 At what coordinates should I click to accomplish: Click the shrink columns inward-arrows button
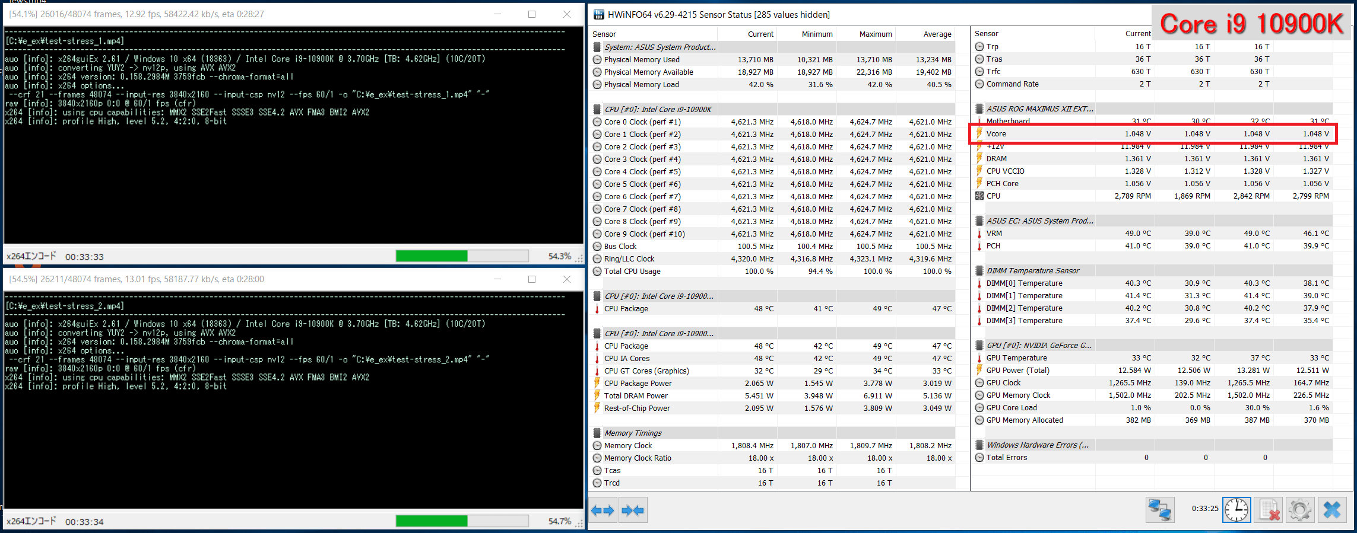pos(633,510)
